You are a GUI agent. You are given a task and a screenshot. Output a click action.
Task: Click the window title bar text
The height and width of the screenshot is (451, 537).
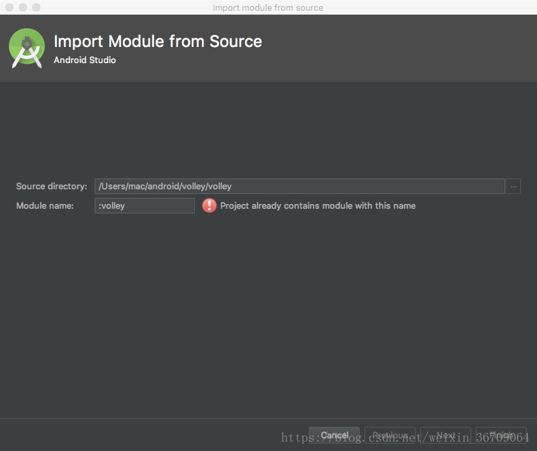268,7
